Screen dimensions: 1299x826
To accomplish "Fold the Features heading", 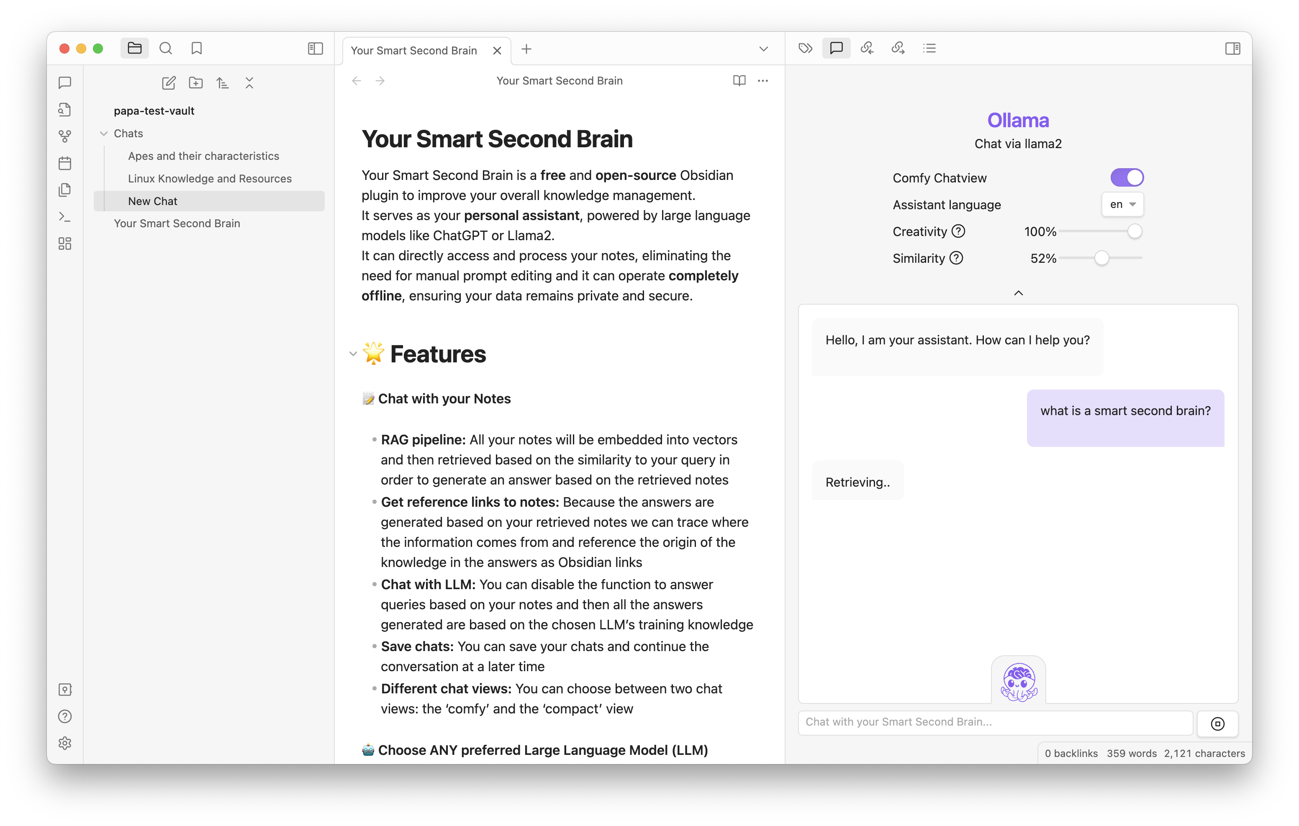I will point(353,354).
